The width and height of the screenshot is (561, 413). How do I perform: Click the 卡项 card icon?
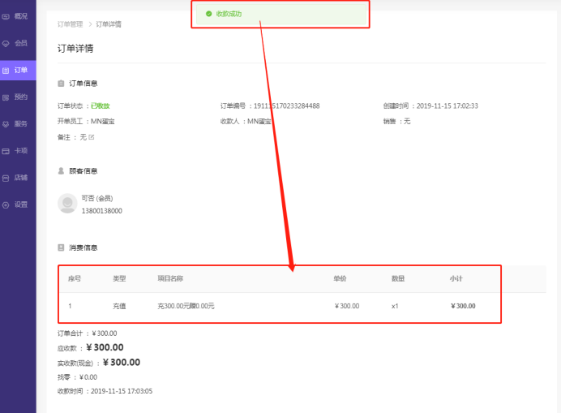click(6, 151)
